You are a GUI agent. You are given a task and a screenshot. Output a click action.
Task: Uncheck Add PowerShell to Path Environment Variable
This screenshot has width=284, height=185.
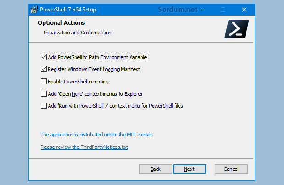44,58
